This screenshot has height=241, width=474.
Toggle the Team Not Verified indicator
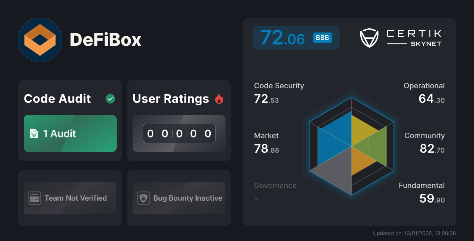pos(70,198)
